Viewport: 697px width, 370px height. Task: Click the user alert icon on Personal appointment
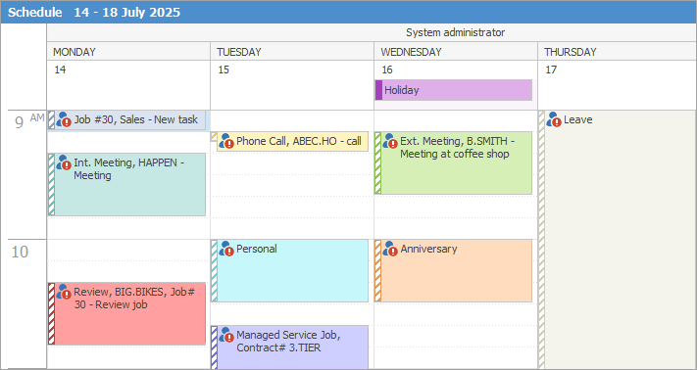(x=226, y=249)
